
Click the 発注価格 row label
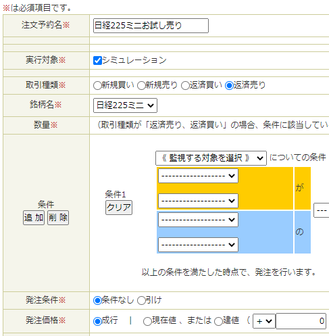click(x=45, y=320)
